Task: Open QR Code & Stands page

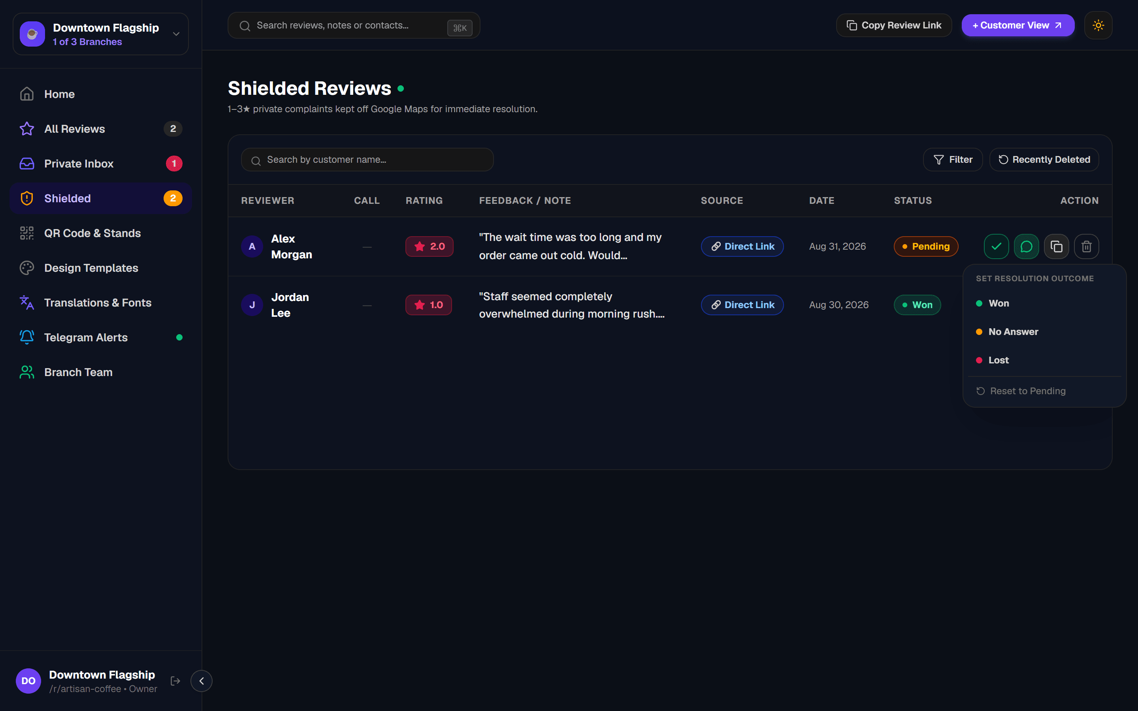Action: 101,233
